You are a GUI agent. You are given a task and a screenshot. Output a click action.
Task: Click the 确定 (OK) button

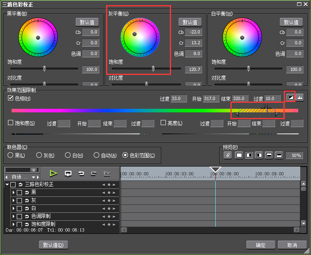pos(261,245)
